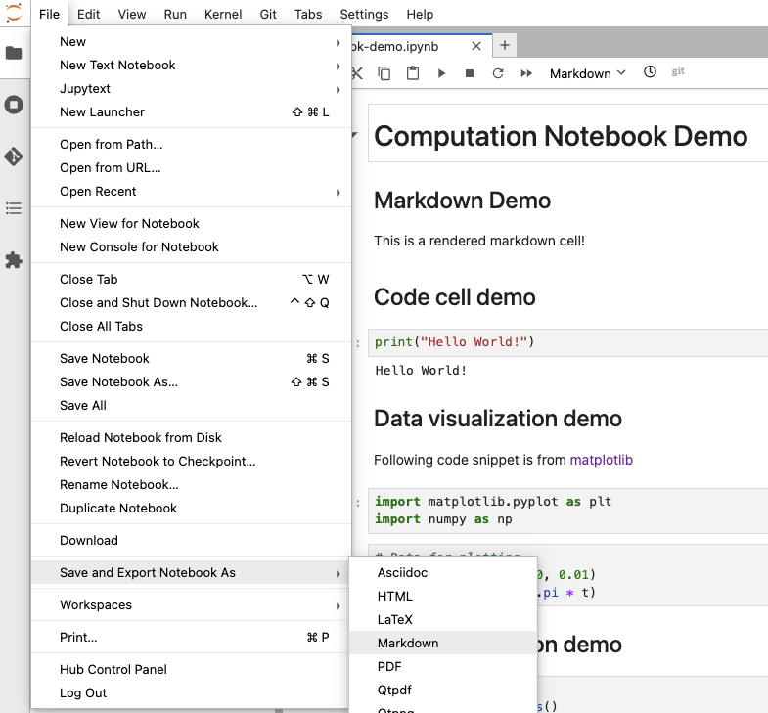Image resolution: width=768 pixels, height=713 pixels.
Task: Open the cell type Markdown dropdown
Action: pyautogui.click(x=587, y=73)
